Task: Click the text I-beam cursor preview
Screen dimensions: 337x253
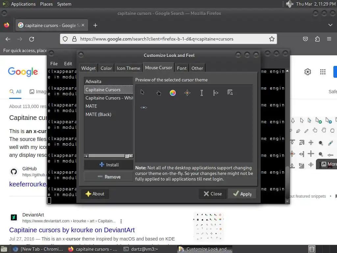Action: (202, 93)
